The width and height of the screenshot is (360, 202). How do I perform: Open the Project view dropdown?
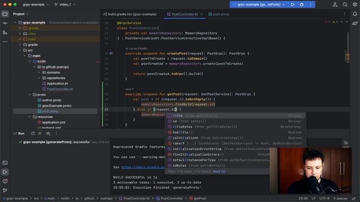point(21,14)
